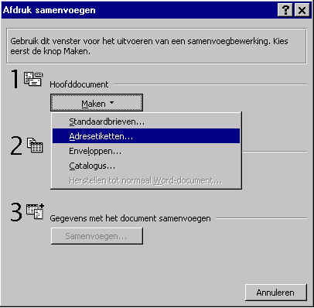Cancel with the Annuleren button

click(276, 293)
